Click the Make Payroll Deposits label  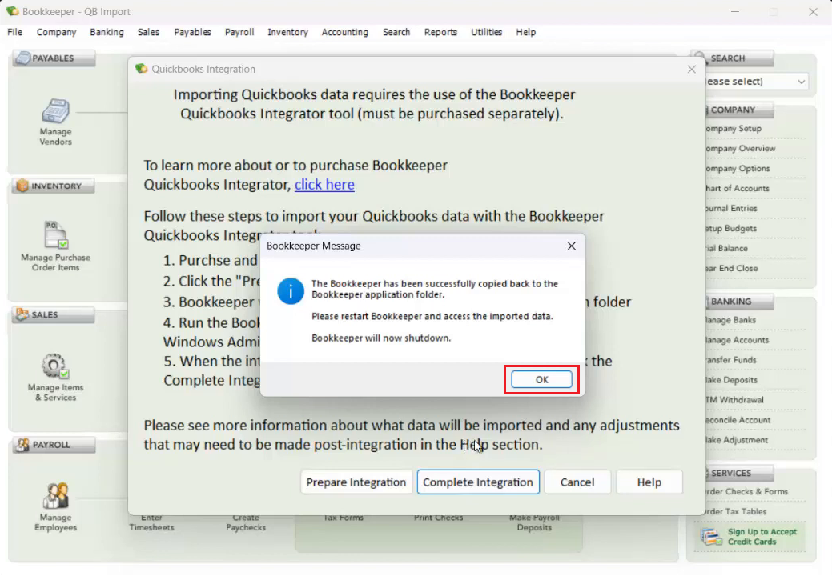(534, 523)
